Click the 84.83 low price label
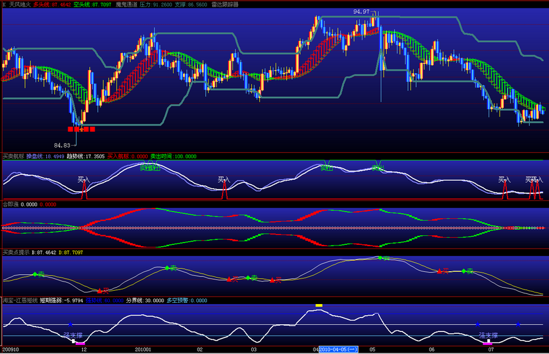 click(62, 145)
